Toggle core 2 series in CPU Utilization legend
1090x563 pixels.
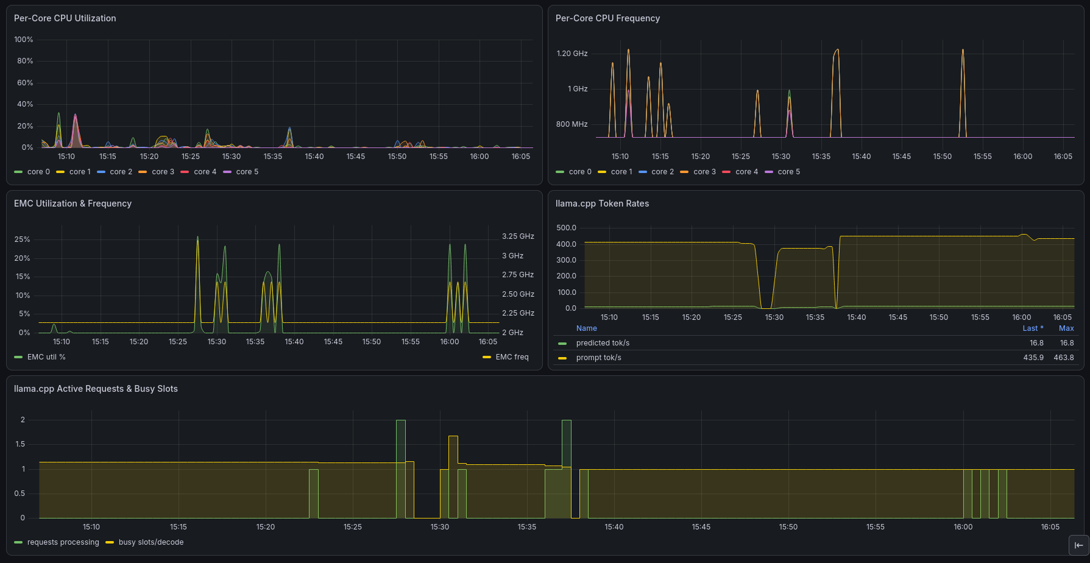pyautogui.click(x=121, y=172)
